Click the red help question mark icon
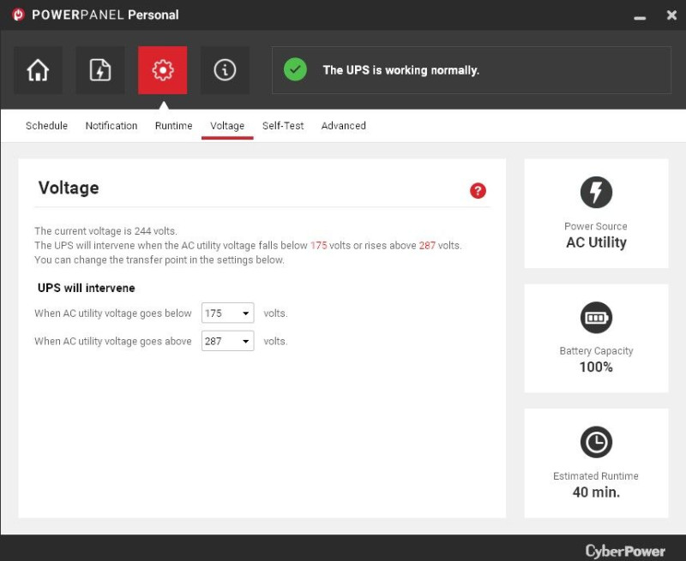Screen dimensions: 686x561 (478, 190)
